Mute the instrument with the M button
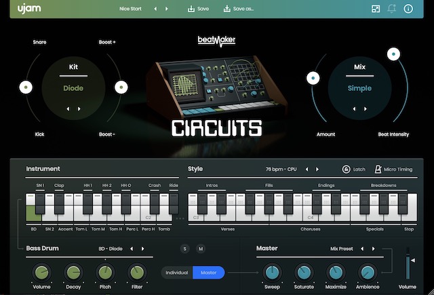Image resolution: width=434 pixels, height=295 pixels. [200, 249]
